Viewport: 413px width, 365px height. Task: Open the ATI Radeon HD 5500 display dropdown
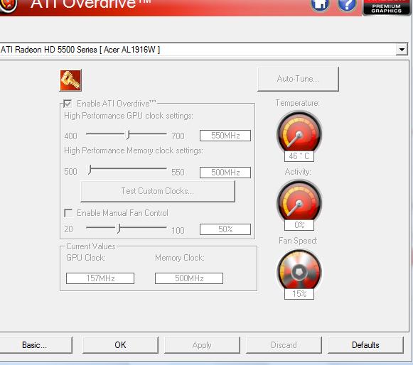pyautogui.click(x=204, y=50)
